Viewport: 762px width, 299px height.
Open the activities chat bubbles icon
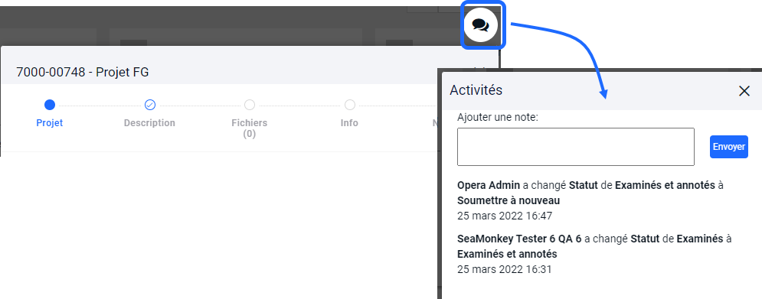(481, 24)
